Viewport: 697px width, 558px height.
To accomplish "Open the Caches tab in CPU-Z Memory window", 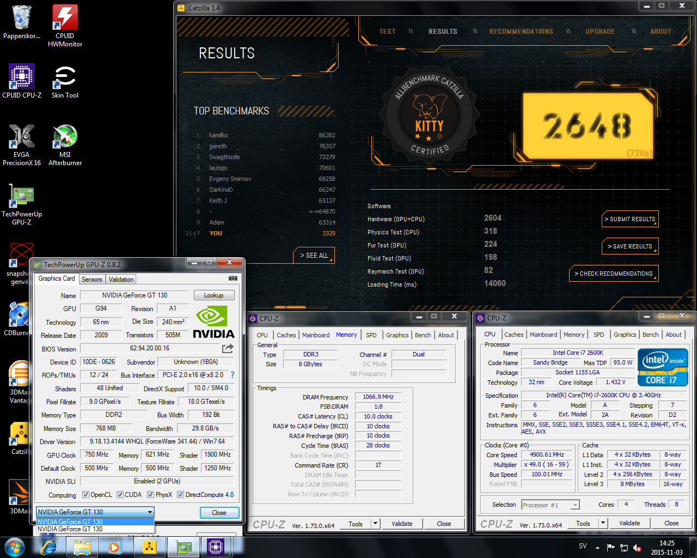I will [286, 335].
